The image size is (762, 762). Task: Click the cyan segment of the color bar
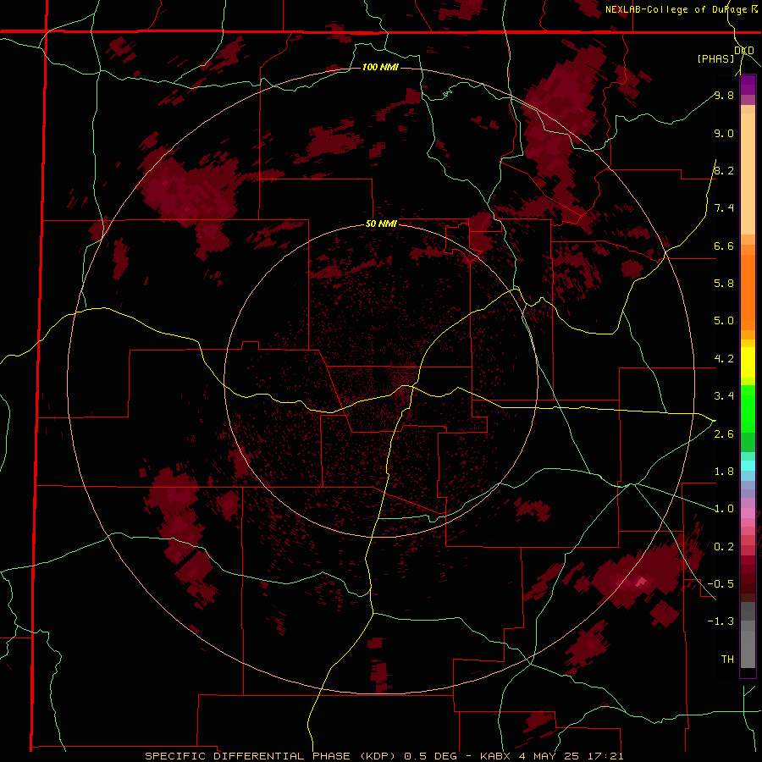pos(748,466)
